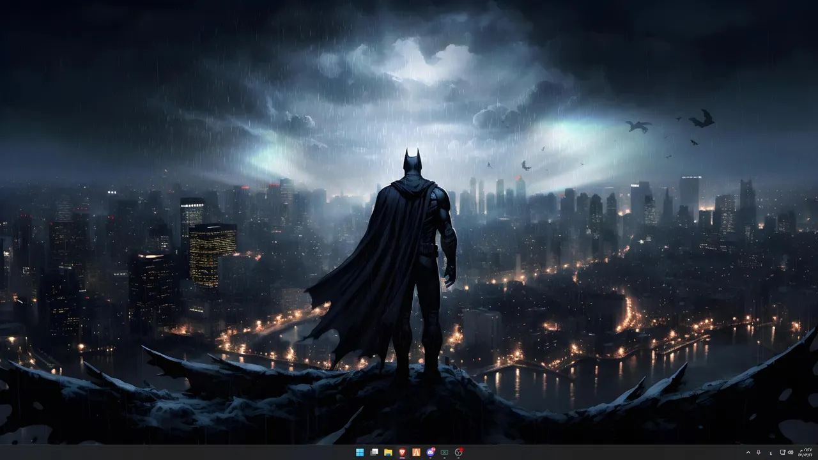Open the Windows Start menu
818x460 pixels.
point(360,452)
